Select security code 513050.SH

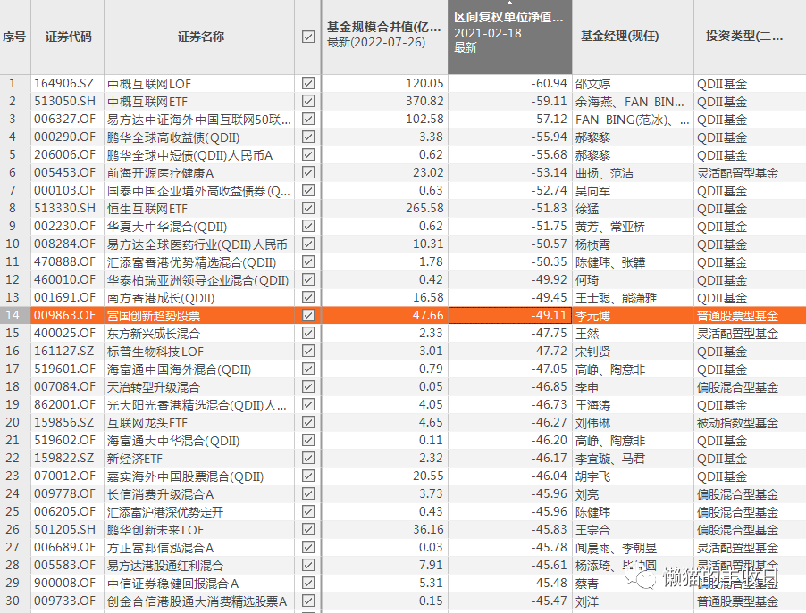[64, 101]
